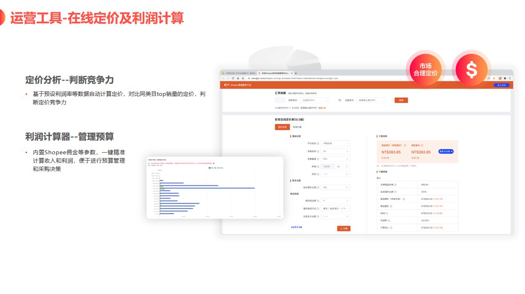
Task: Close the Shopee定价 browser tab
Action: tap(292, 73)
